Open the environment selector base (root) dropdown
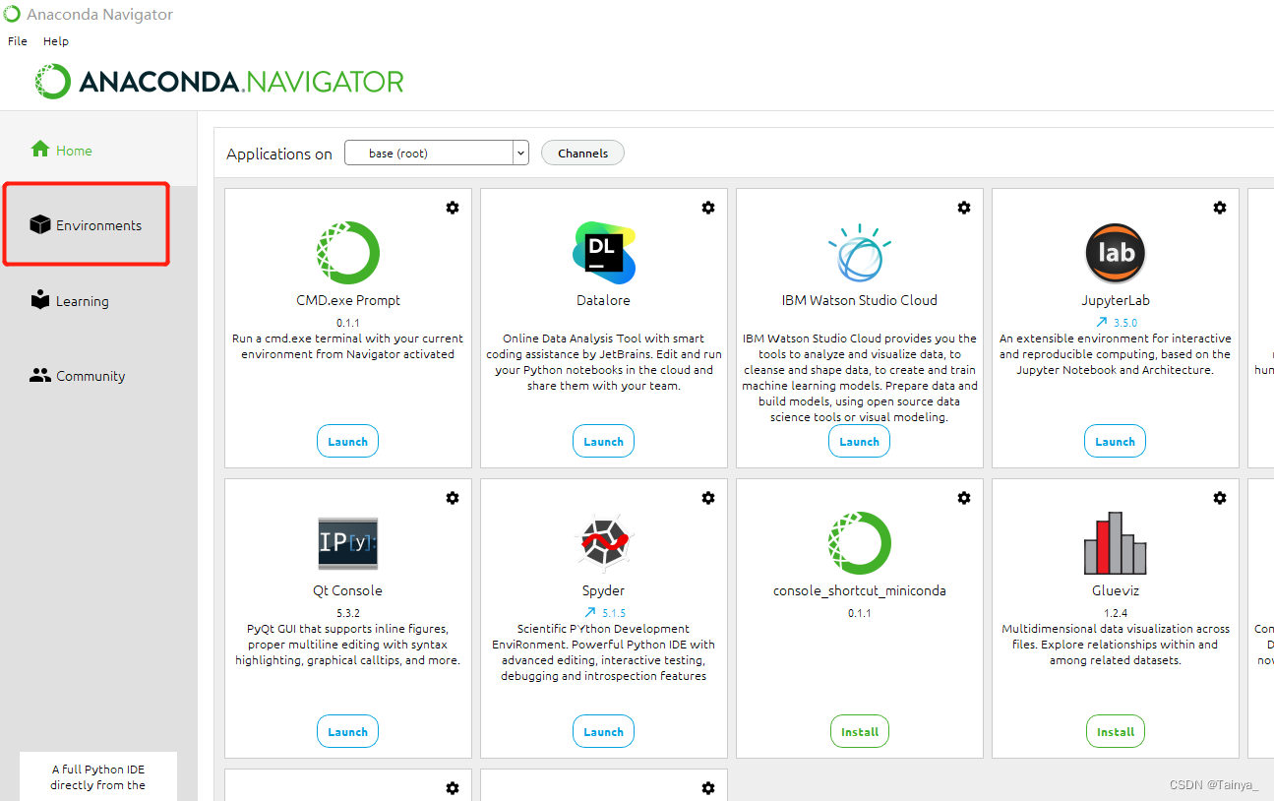This screenshot has height=801, width=1274. tap(437, 153)
